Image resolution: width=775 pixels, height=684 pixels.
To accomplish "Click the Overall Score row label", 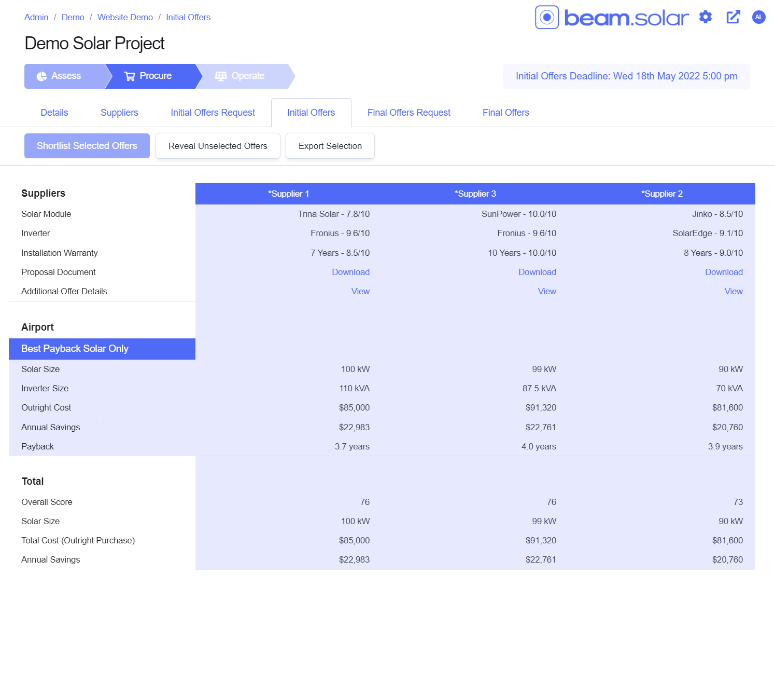I will click(x=47, y=502).
